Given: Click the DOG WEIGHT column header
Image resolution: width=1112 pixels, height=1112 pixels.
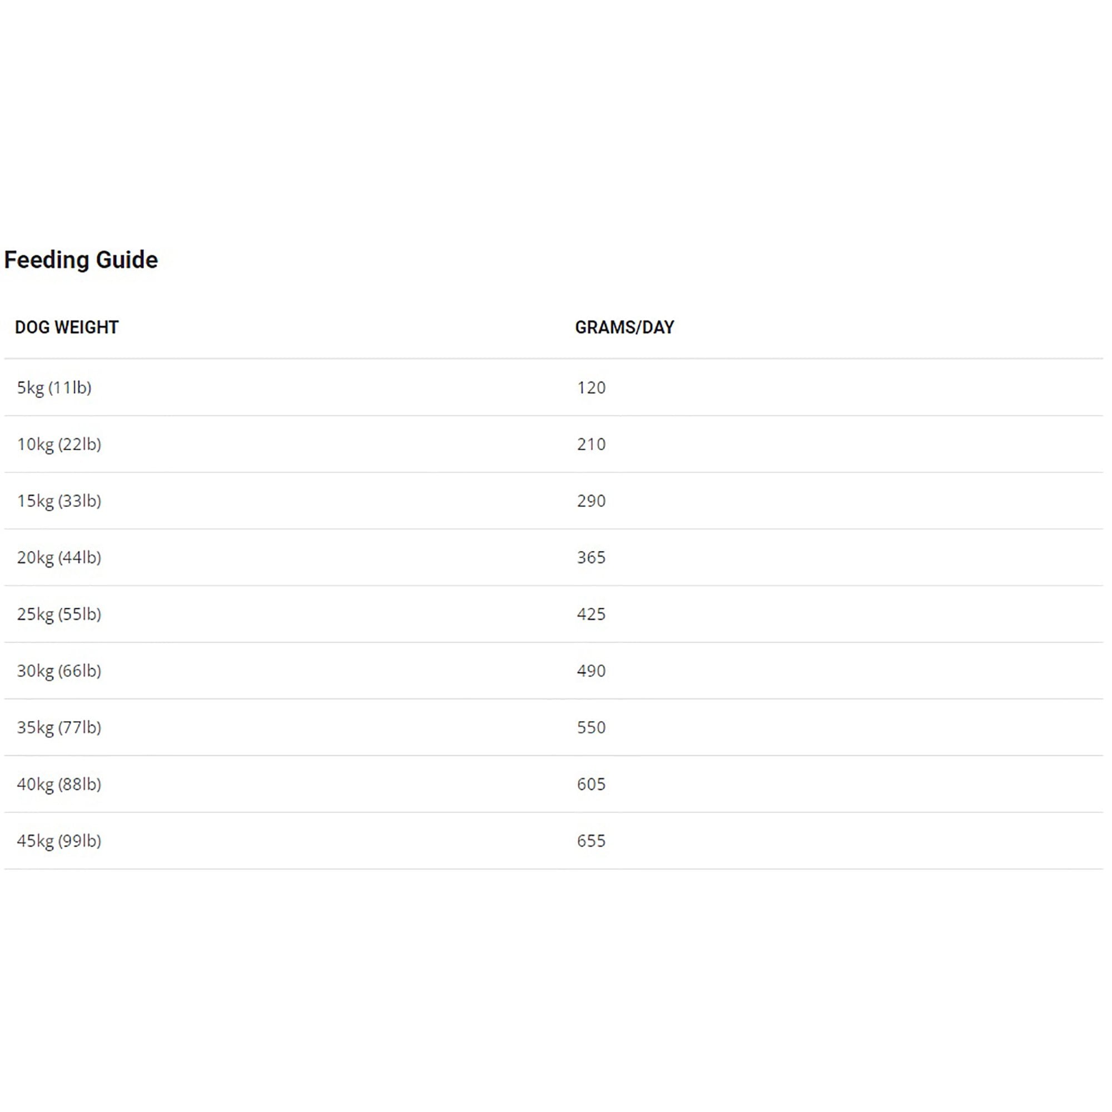Looking at the screenshot, I should click(67, 327).
